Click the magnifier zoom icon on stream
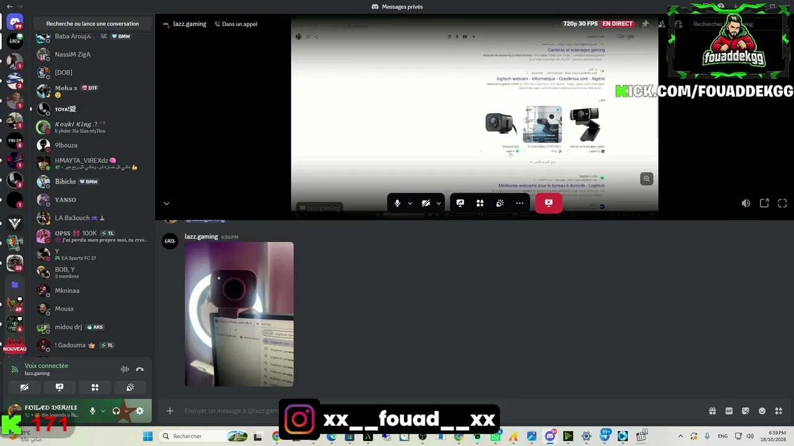 pos(646,179)
